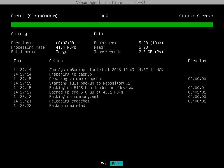Click the 14:27:17 timestamp

click(x=22, y=92)
